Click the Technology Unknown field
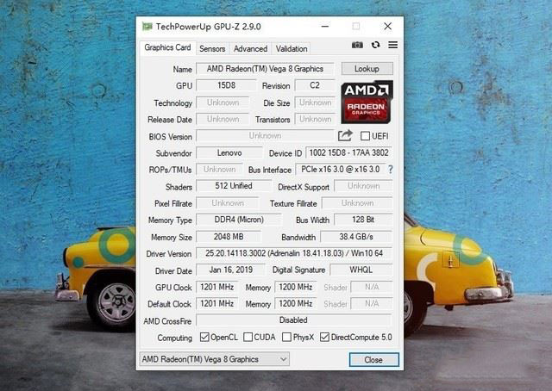The width and height of the screenshot is (552, 391). 223,102
